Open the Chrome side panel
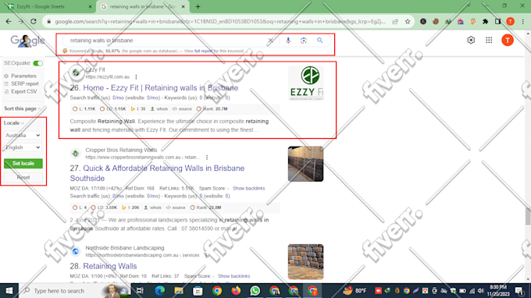This screenshot has width=531, height=298. [x=498, y=21]
